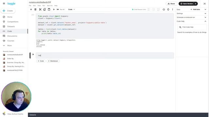209x117 pixels.
Task: Open the Edit menu
Action: [x=34, y=6]
